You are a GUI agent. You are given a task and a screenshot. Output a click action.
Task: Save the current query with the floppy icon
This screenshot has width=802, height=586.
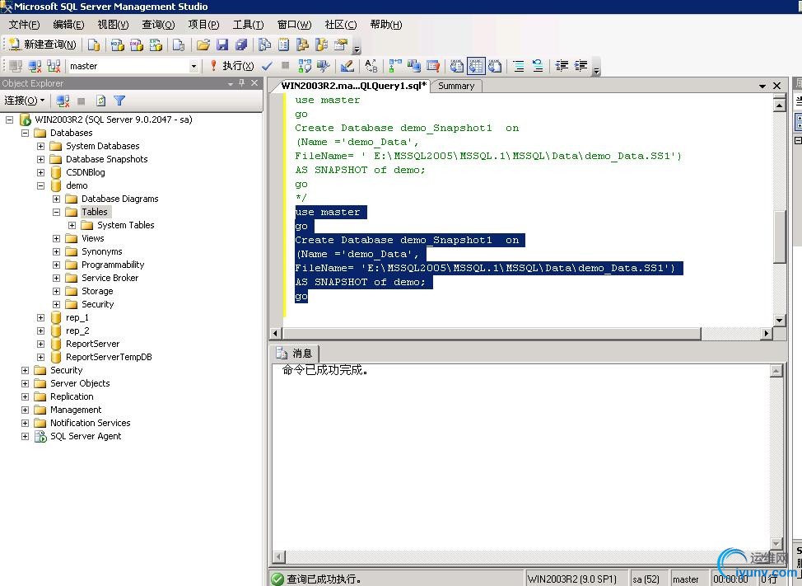222,45
